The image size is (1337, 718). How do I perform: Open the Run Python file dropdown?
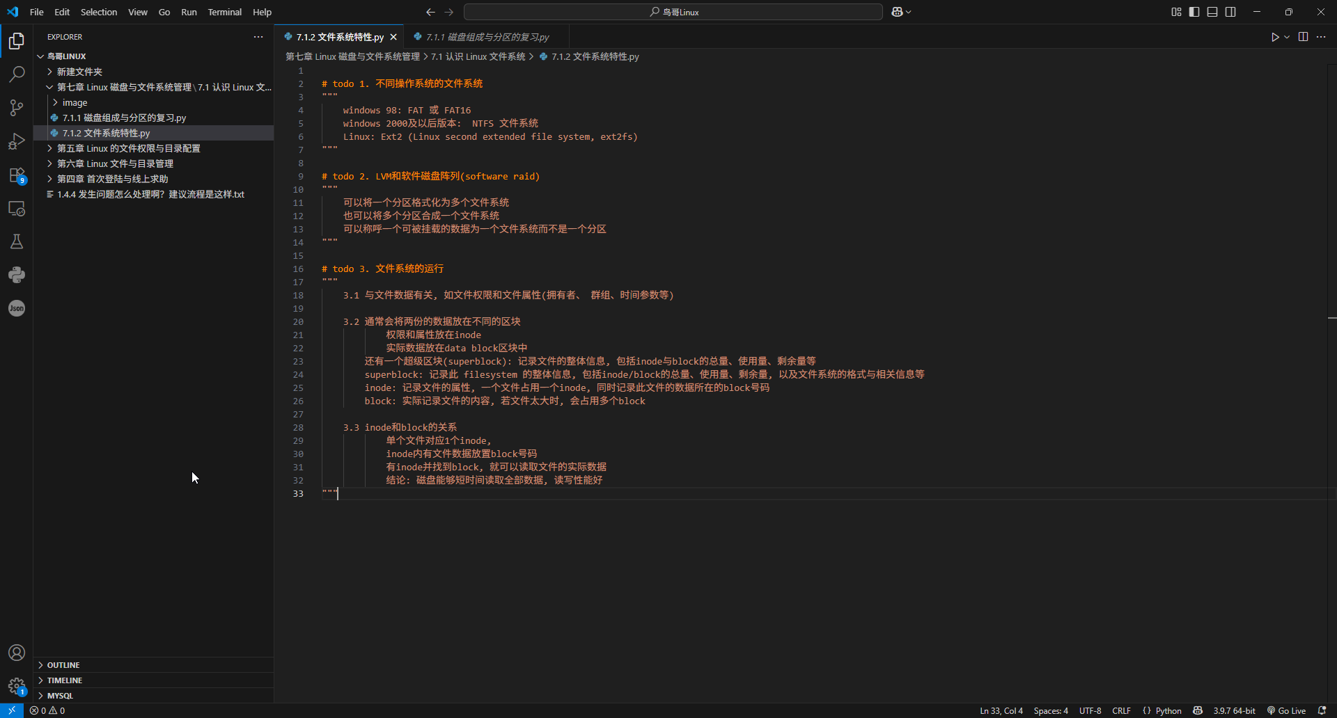(x=1287, y=37)
